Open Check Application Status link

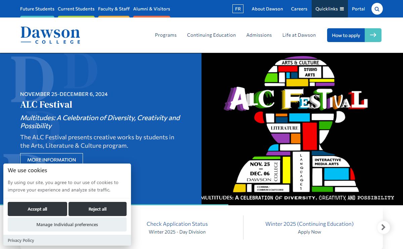(177, 224)
